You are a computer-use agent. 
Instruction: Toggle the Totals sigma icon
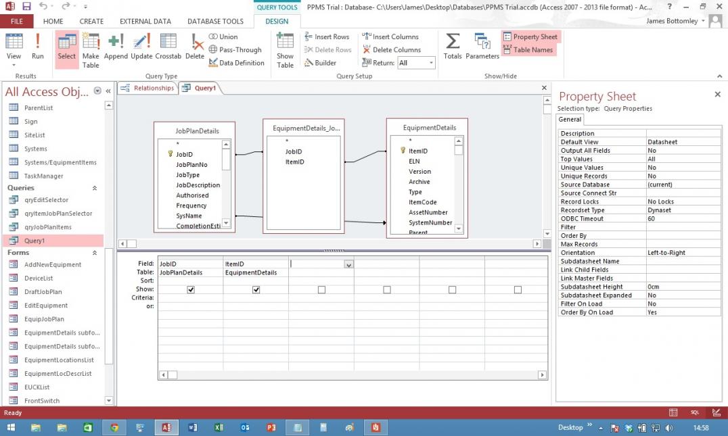(x=453, y=47)
